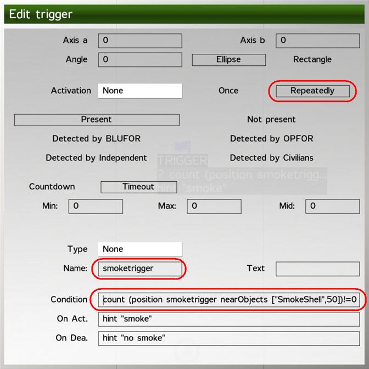
Task: Select Detected by BLUFOR
Action: (x=96, y=139)
